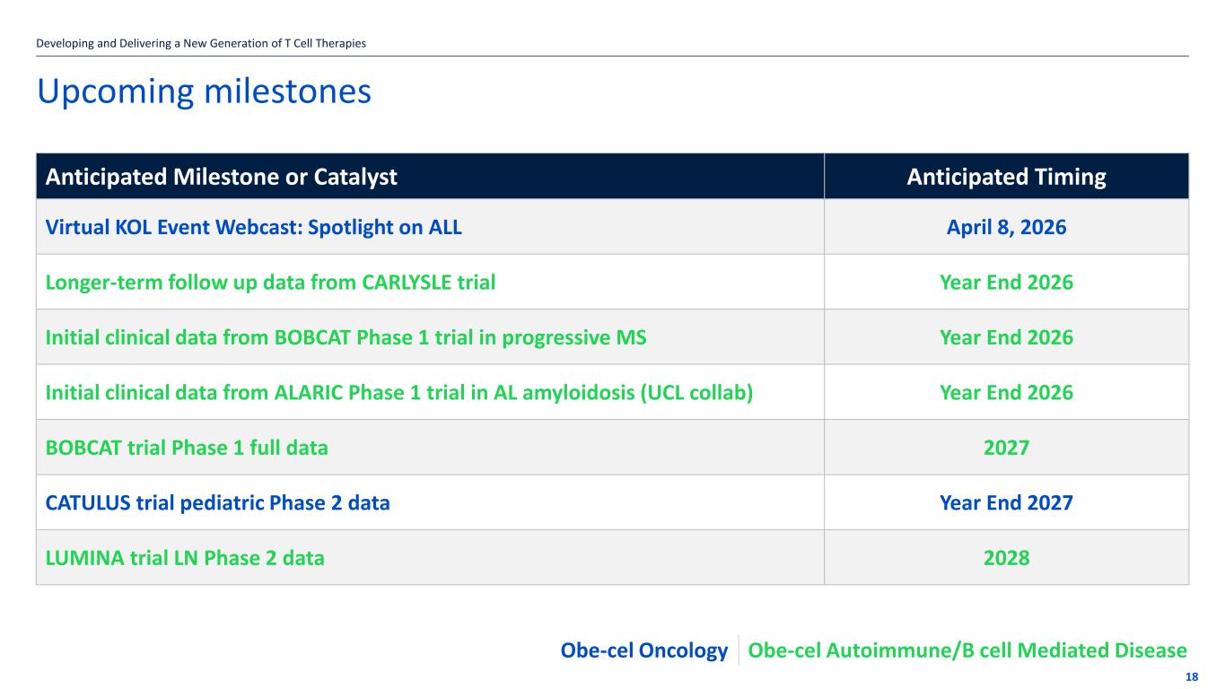
Task: Select the header tagline about T Cell Therapies
Action: tap(201, 43)
